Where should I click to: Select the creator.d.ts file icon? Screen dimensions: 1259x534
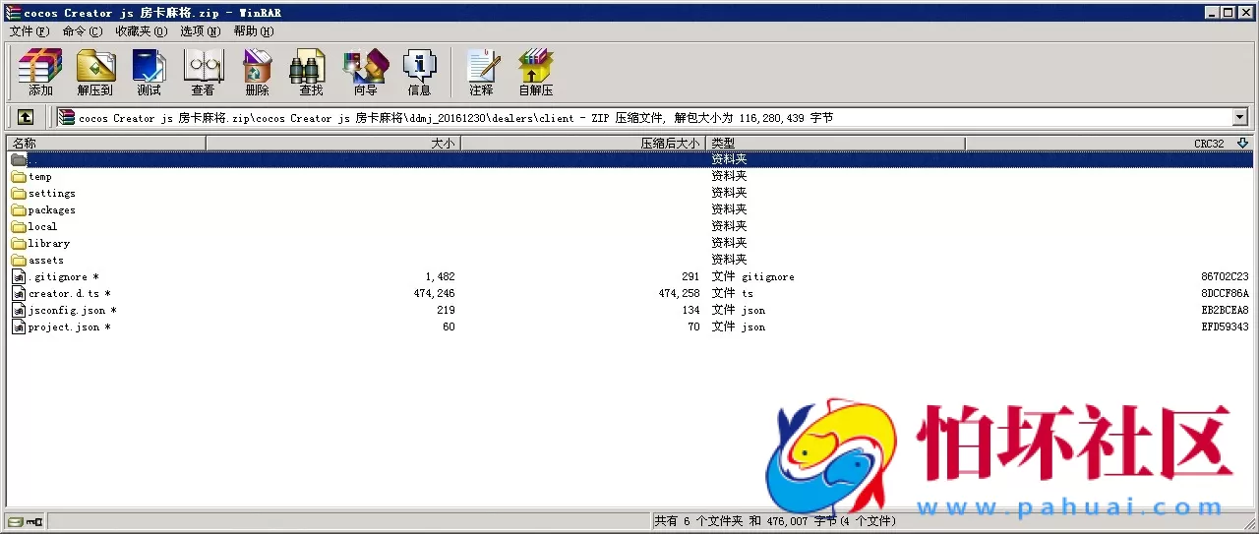[x=18, y=294]
